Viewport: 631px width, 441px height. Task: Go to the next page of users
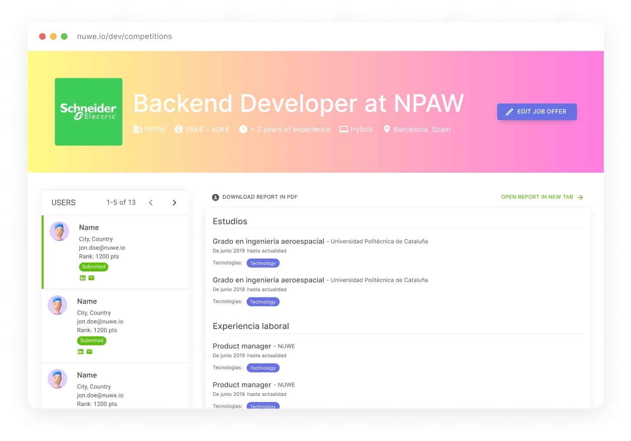[174, 203]
